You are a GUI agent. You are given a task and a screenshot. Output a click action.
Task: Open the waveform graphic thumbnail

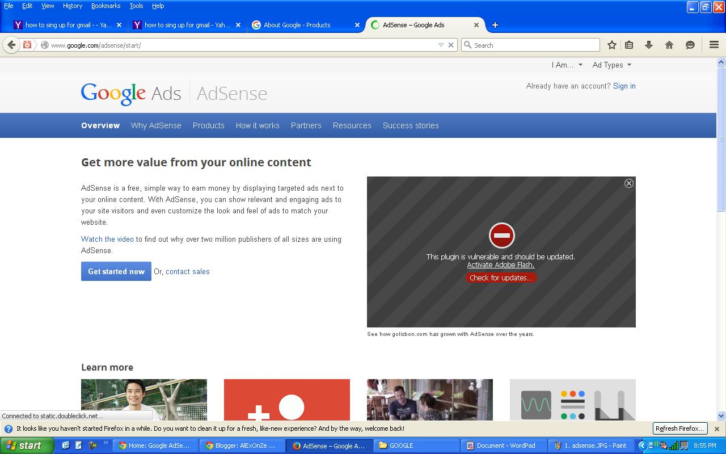point(573,400)
